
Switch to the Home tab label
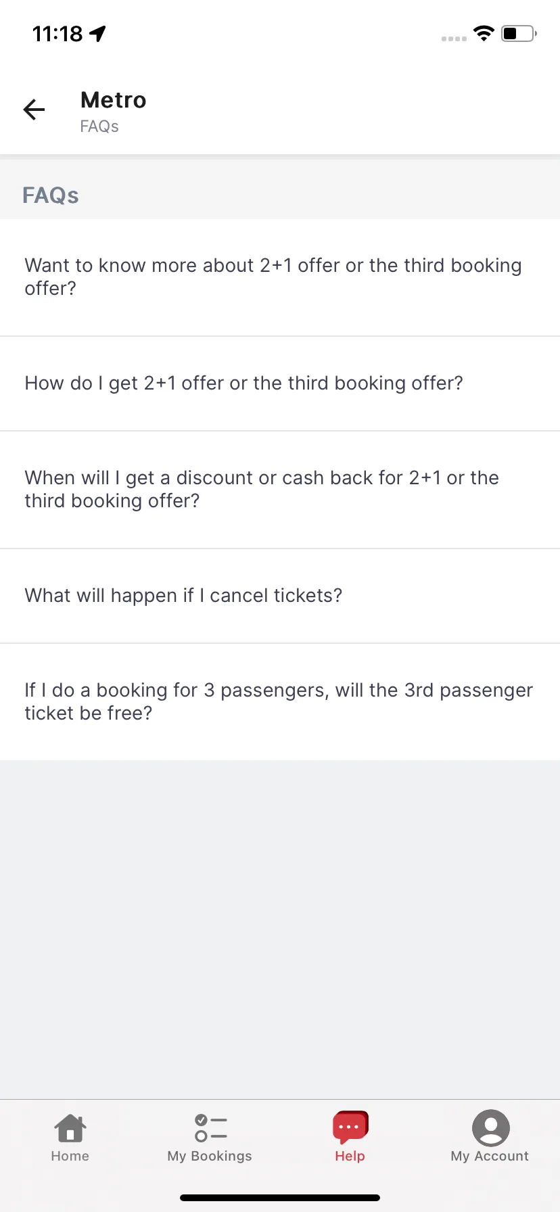tap(70, 1156)
